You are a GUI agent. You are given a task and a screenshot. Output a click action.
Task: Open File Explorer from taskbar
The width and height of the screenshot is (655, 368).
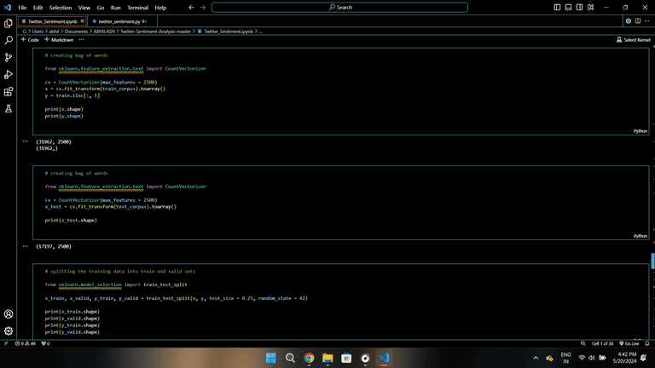click(x=327, y=358)
